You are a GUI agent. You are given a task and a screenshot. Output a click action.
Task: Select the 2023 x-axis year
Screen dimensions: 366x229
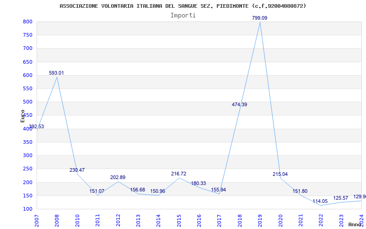tap(341, 221)
